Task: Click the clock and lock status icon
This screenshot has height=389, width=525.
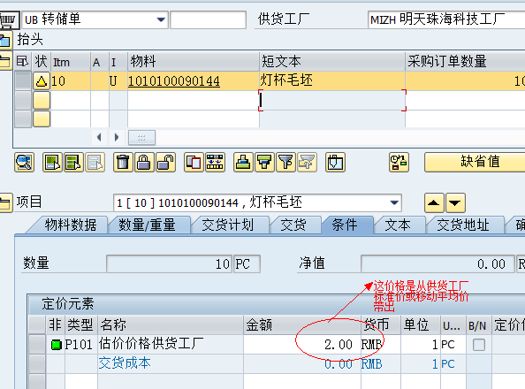Action: coord(399,163)
